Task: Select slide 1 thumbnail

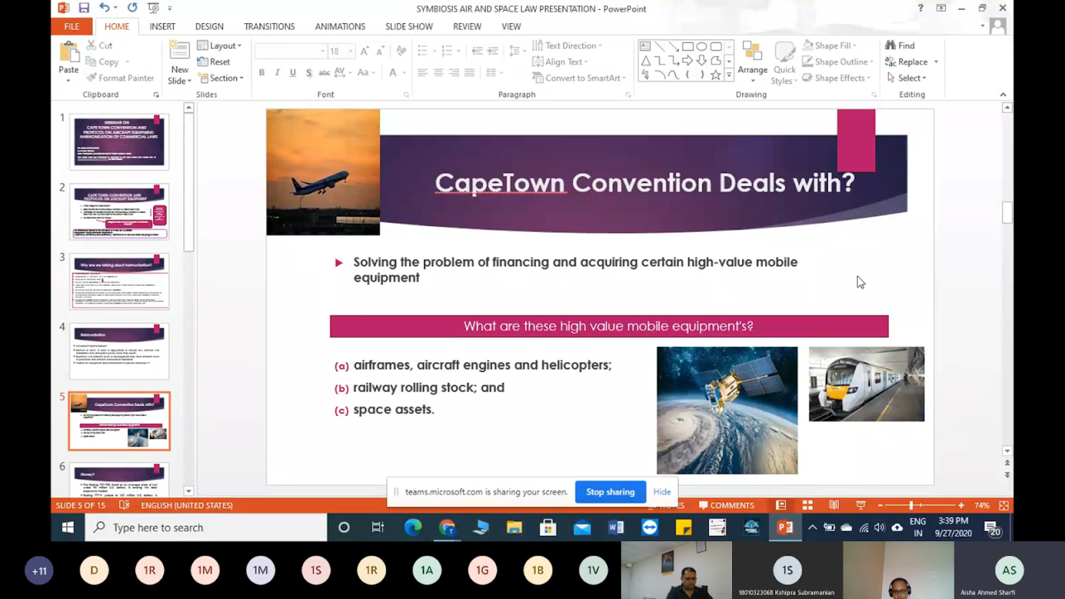Action: pyautogui.click(x=120, y=141)
